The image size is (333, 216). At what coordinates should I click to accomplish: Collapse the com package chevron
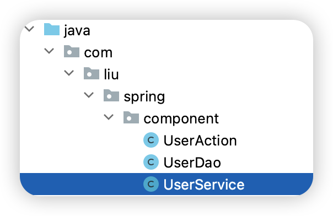(x=49, y=51)
